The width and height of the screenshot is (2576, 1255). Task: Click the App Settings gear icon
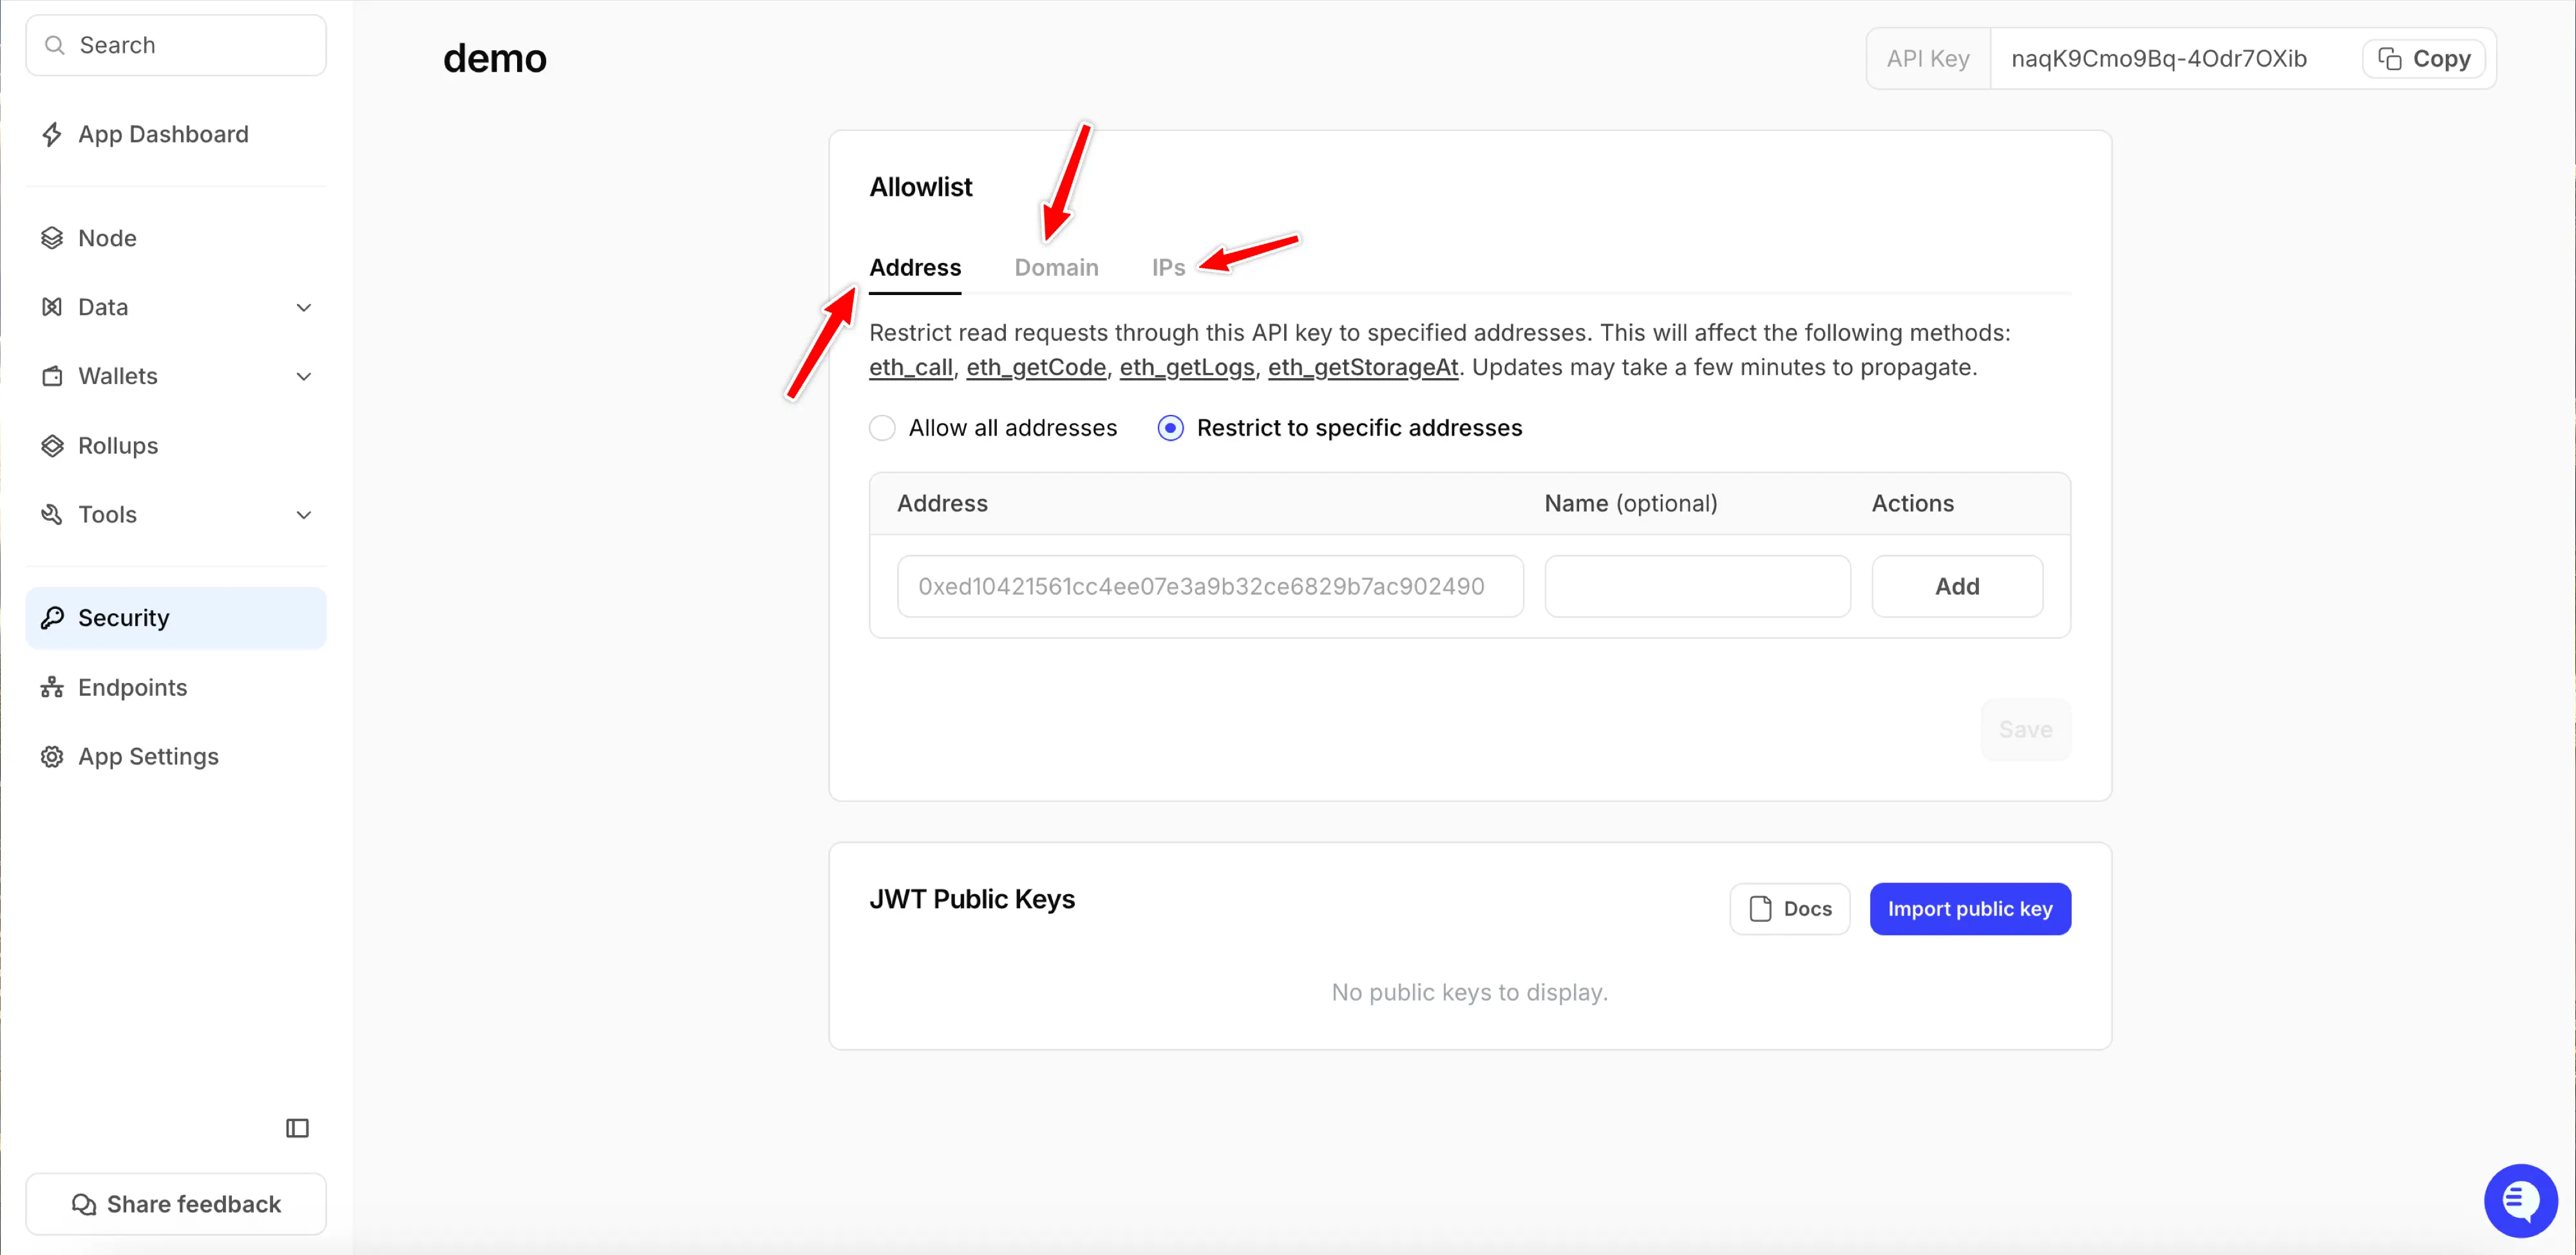pyautogui.click(x=52, y=756)
